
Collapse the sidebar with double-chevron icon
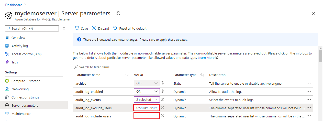64,28
